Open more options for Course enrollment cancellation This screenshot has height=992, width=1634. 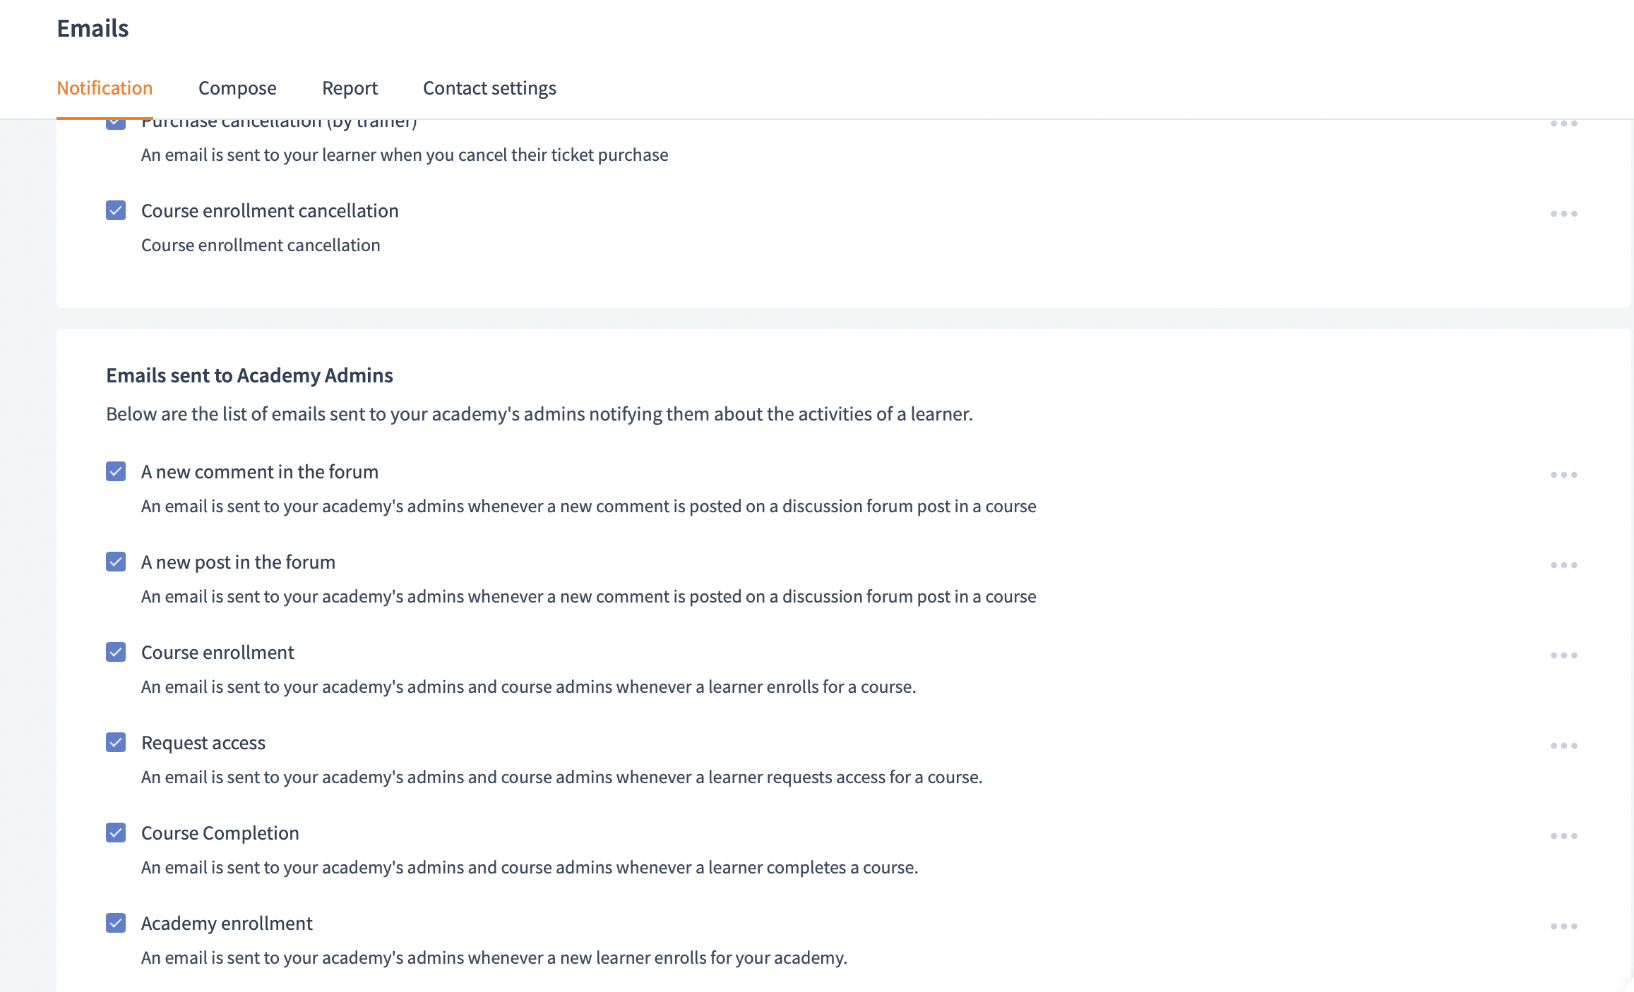click(x=1563, y=214)
